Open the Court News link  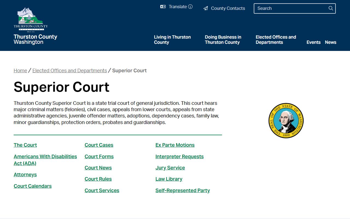pyautogui.click(x=98, y=168)
